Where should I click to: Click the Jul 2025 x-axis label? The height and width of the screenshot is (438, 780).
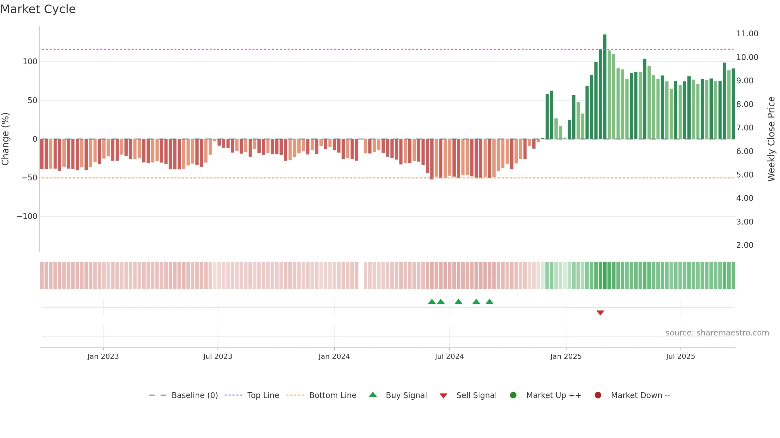pyautogui.click(x=681, y=357)
